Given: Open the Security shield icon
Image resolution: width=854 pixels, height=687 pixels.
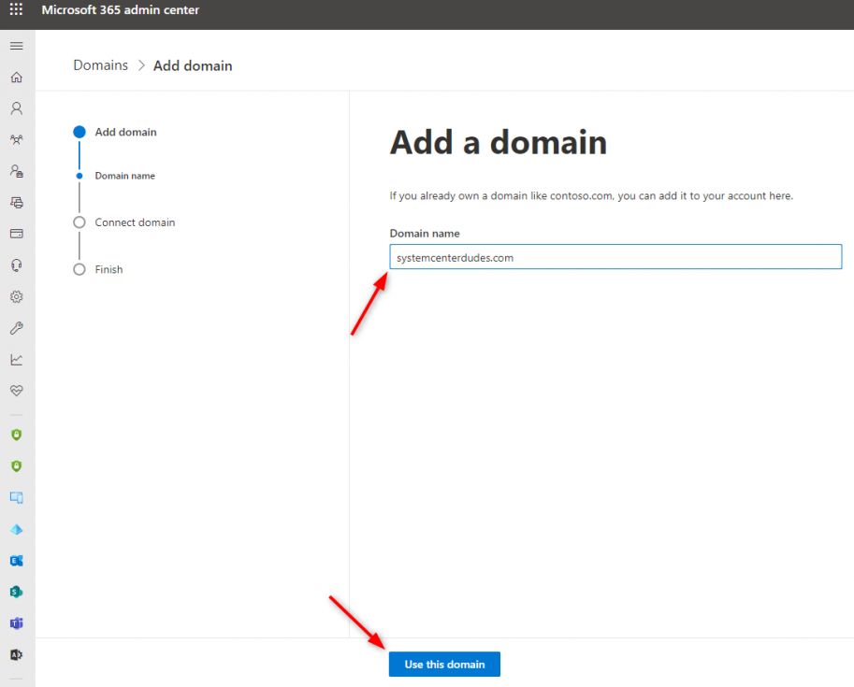Looking at the screenshot, I should click(x=15, y=434).
